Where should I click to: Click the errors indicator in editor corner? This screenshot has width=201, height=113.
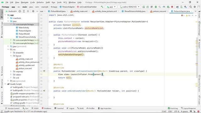(x=183, y=15)
